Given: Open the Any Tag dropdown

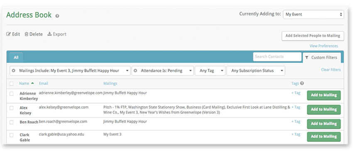Looking at the screenshot, I should coord(210,71).
